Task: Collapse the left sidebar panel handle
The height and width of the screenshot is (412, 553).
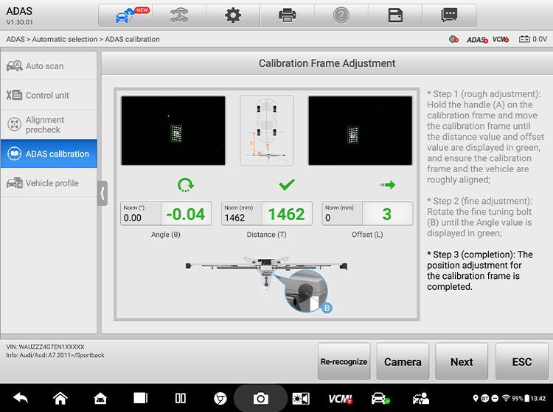Action: point(102,193)
